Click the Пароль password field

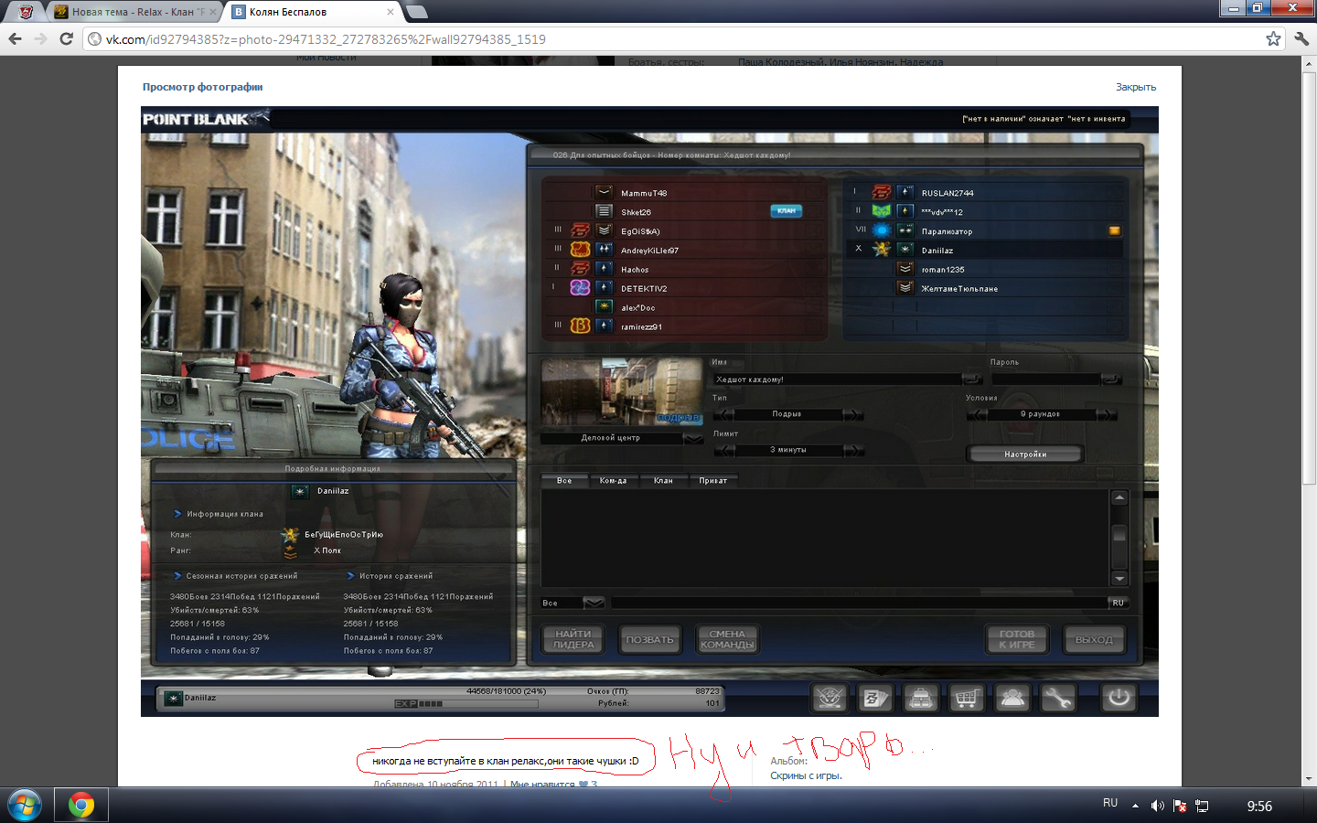coord(1046,379)
